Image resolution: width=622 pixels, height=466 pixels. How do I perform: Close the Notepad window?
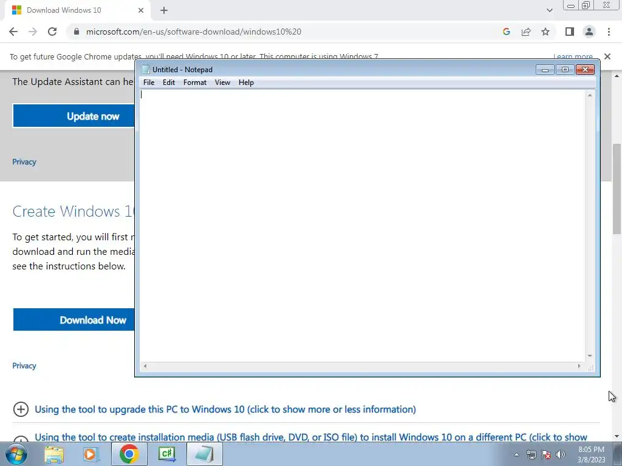(x=585, y=70)
